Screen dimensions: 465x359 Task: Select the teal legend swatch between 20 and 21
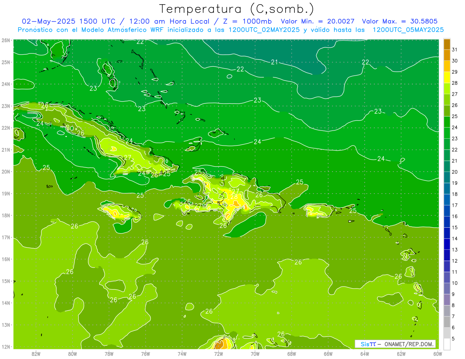(447, 167)
